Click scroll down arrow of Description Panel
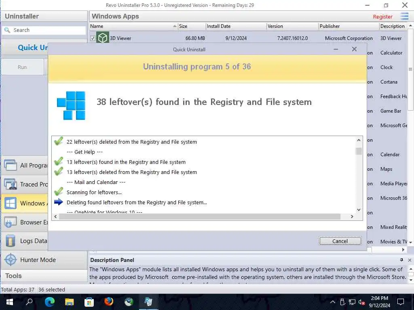Image resolution: width=414 pixels, height=310 pixels. pyautogui.click(x=411, y=280)
